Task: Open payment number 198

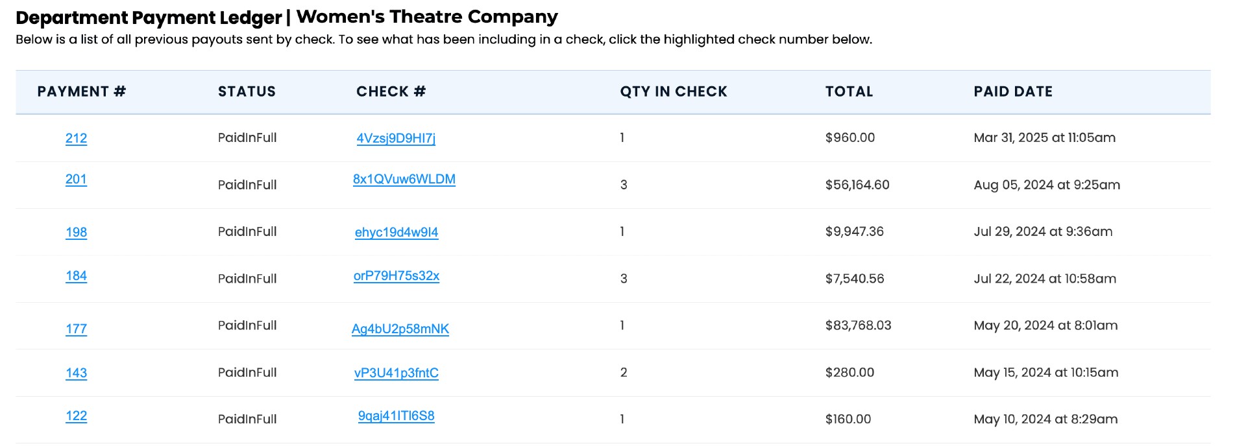Action: (x=76, y=232)
